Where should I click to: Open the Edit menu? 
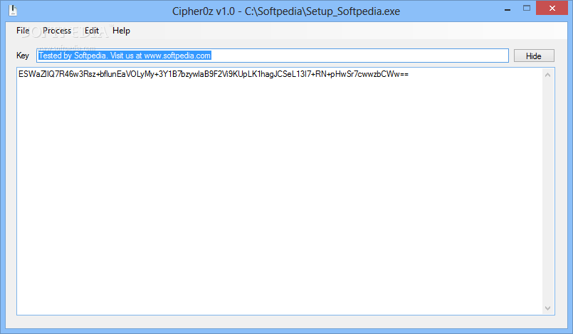(92, 31)
